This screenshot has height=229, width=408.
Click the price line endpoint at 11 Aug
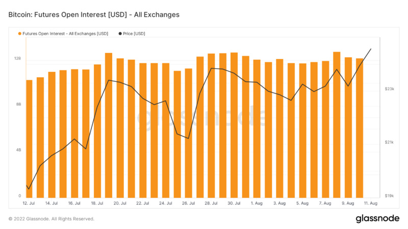coord(371,49)
